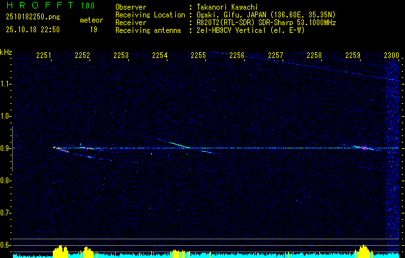
Task: Click the bright meteor echo near 2259
Action: coord(362,147)
